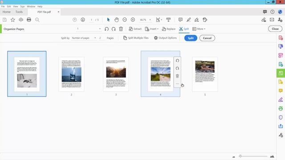Click the share with others person icon
Image resolution: width=285 pixels, height=160 pixels.
[x=280, y=20]
